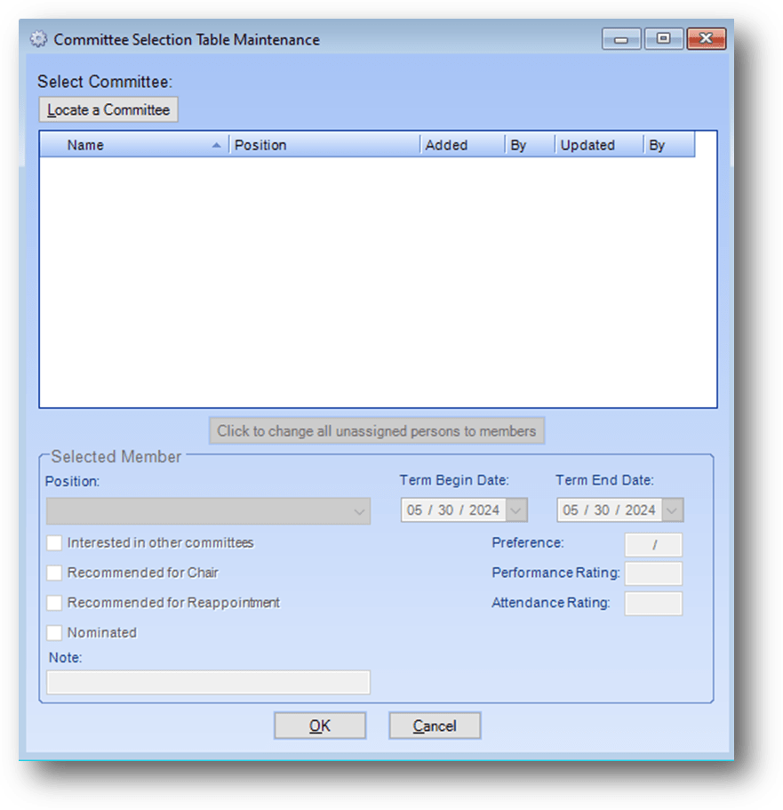Click the Preference input field
Viewport: 783px width, 810px height.
[x=654, y=543]
